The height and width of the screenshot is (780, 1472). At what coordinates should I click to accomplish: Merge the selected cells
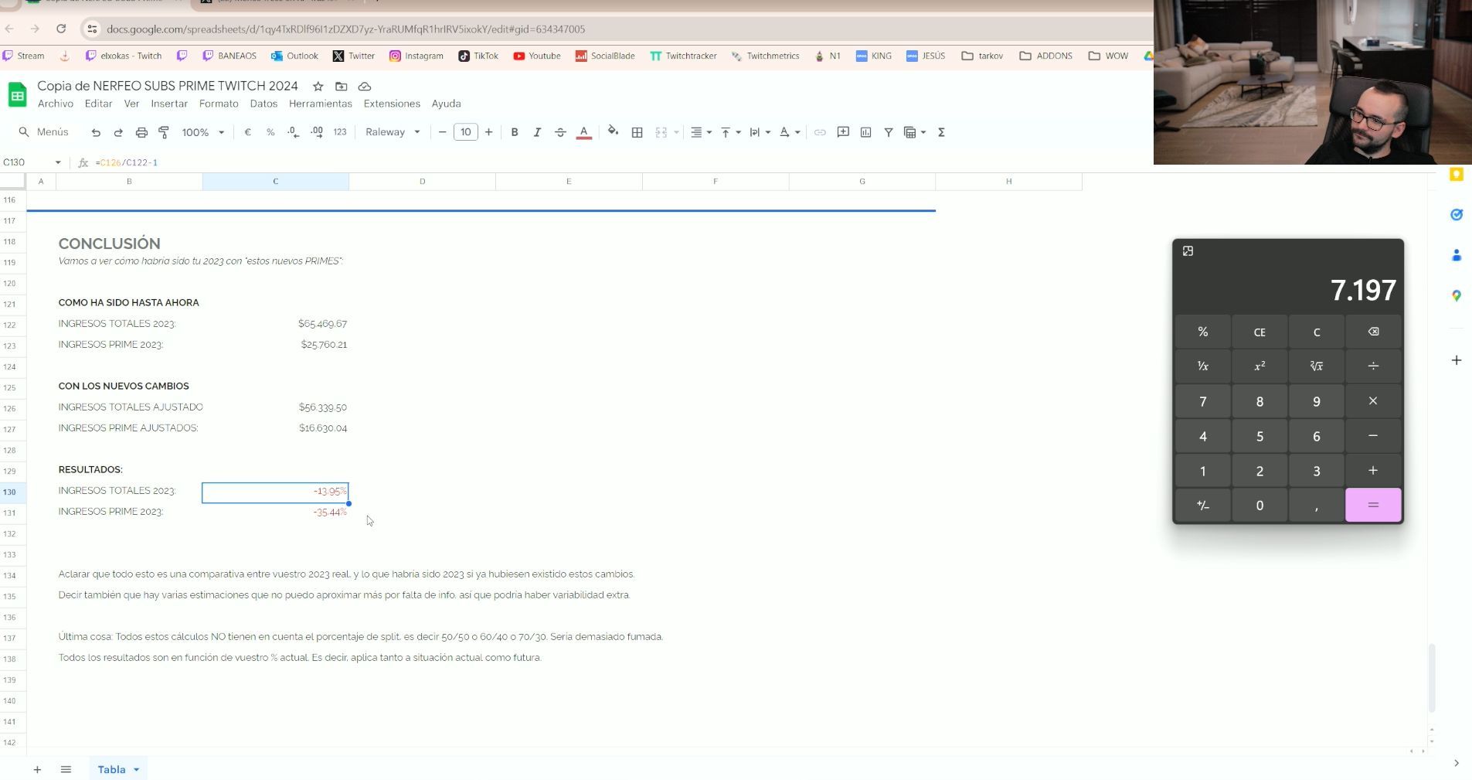pyautogui.click(x=661, y=131)
